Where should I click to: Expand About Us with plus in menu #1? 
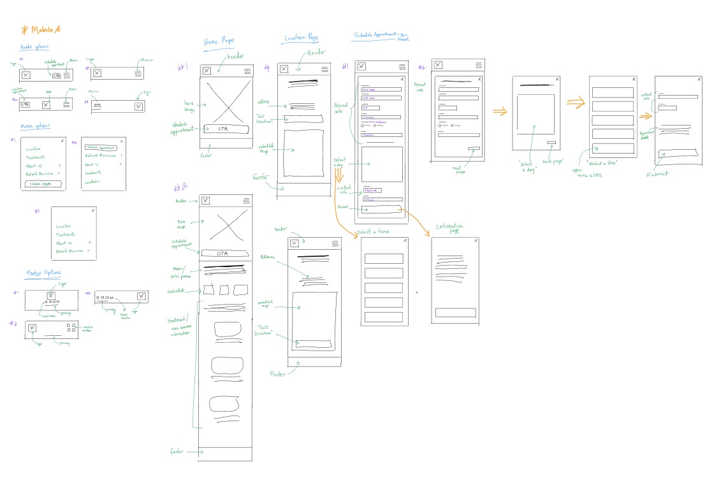click(59, 165)
